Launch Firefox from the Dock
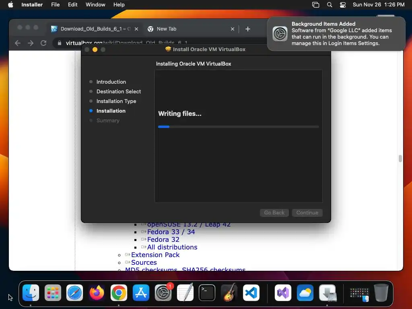 click(97, 293)
